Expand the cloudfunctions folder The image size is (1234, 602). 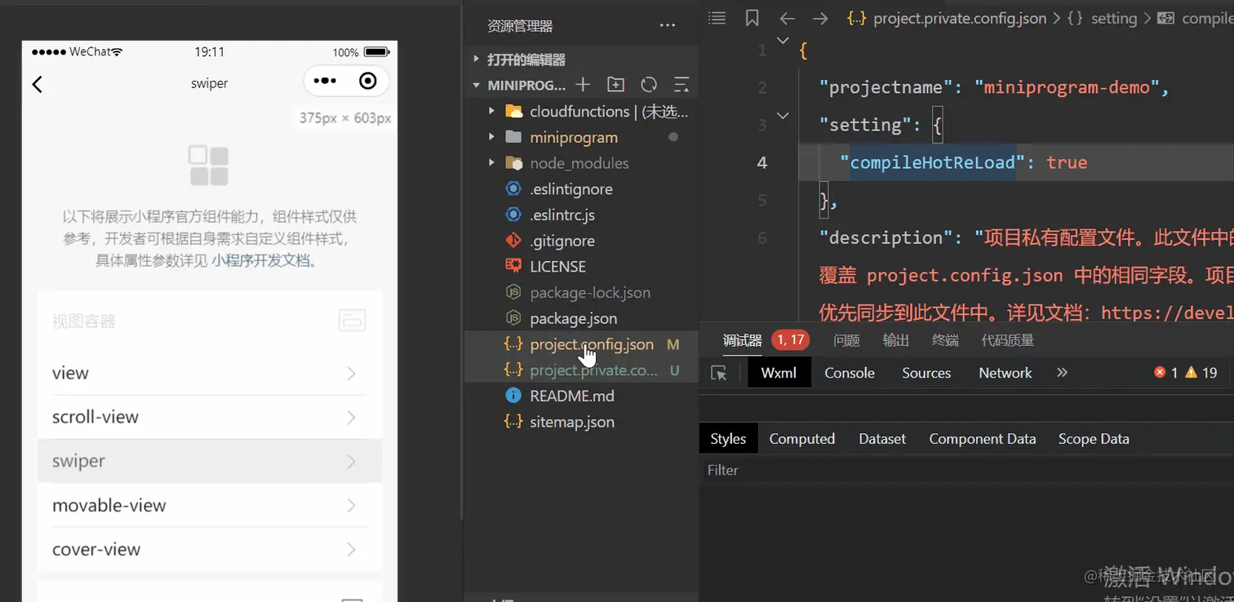click(491, 111)
